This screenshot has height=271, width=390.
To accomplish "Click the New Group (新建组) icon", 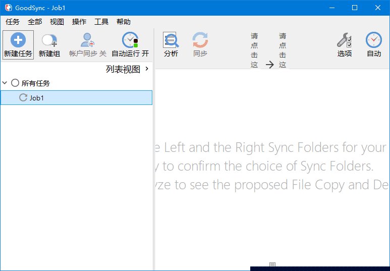I will [x=49, y=40].
